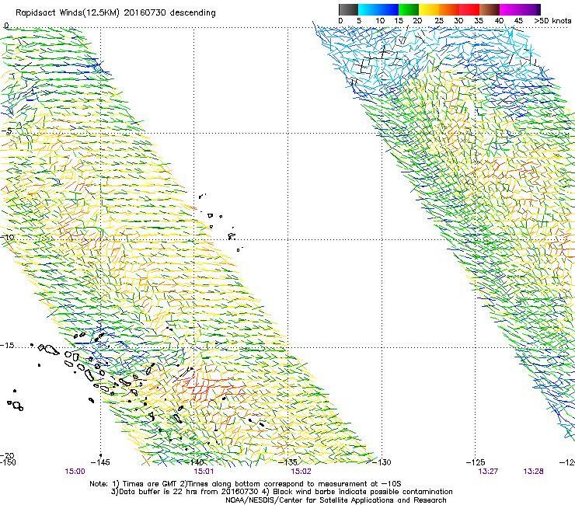The height and width of the screenshot is (505, 575).
Task: Click the magenta-purple 40-50 knots color band
Action: click(520, 9)
